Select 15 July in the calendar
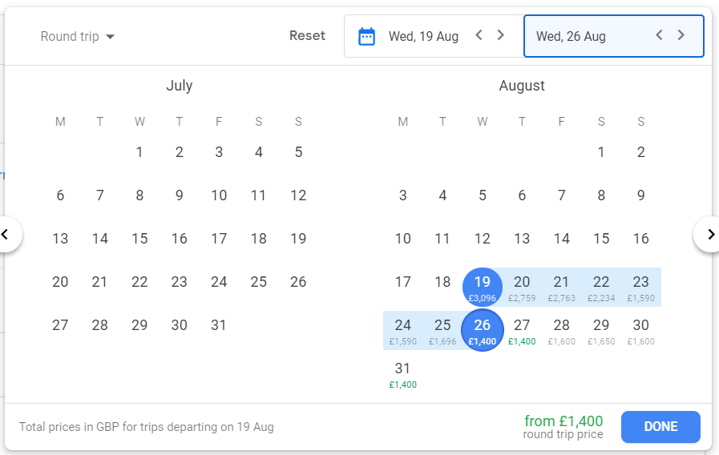Viewport: 719px width, 455px height. click(139, 239)
